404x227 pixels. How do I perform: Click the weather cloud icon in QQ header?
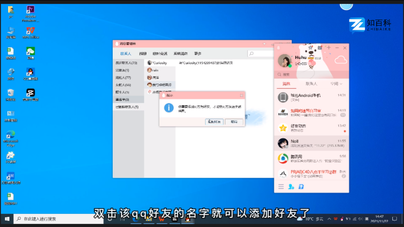coord(340,60)
